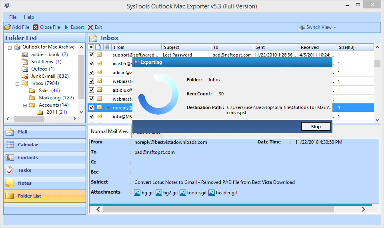Viewport: 384px width, 228px height.
Task: Click the Add File toolbar icon
Action: (8, 27)
